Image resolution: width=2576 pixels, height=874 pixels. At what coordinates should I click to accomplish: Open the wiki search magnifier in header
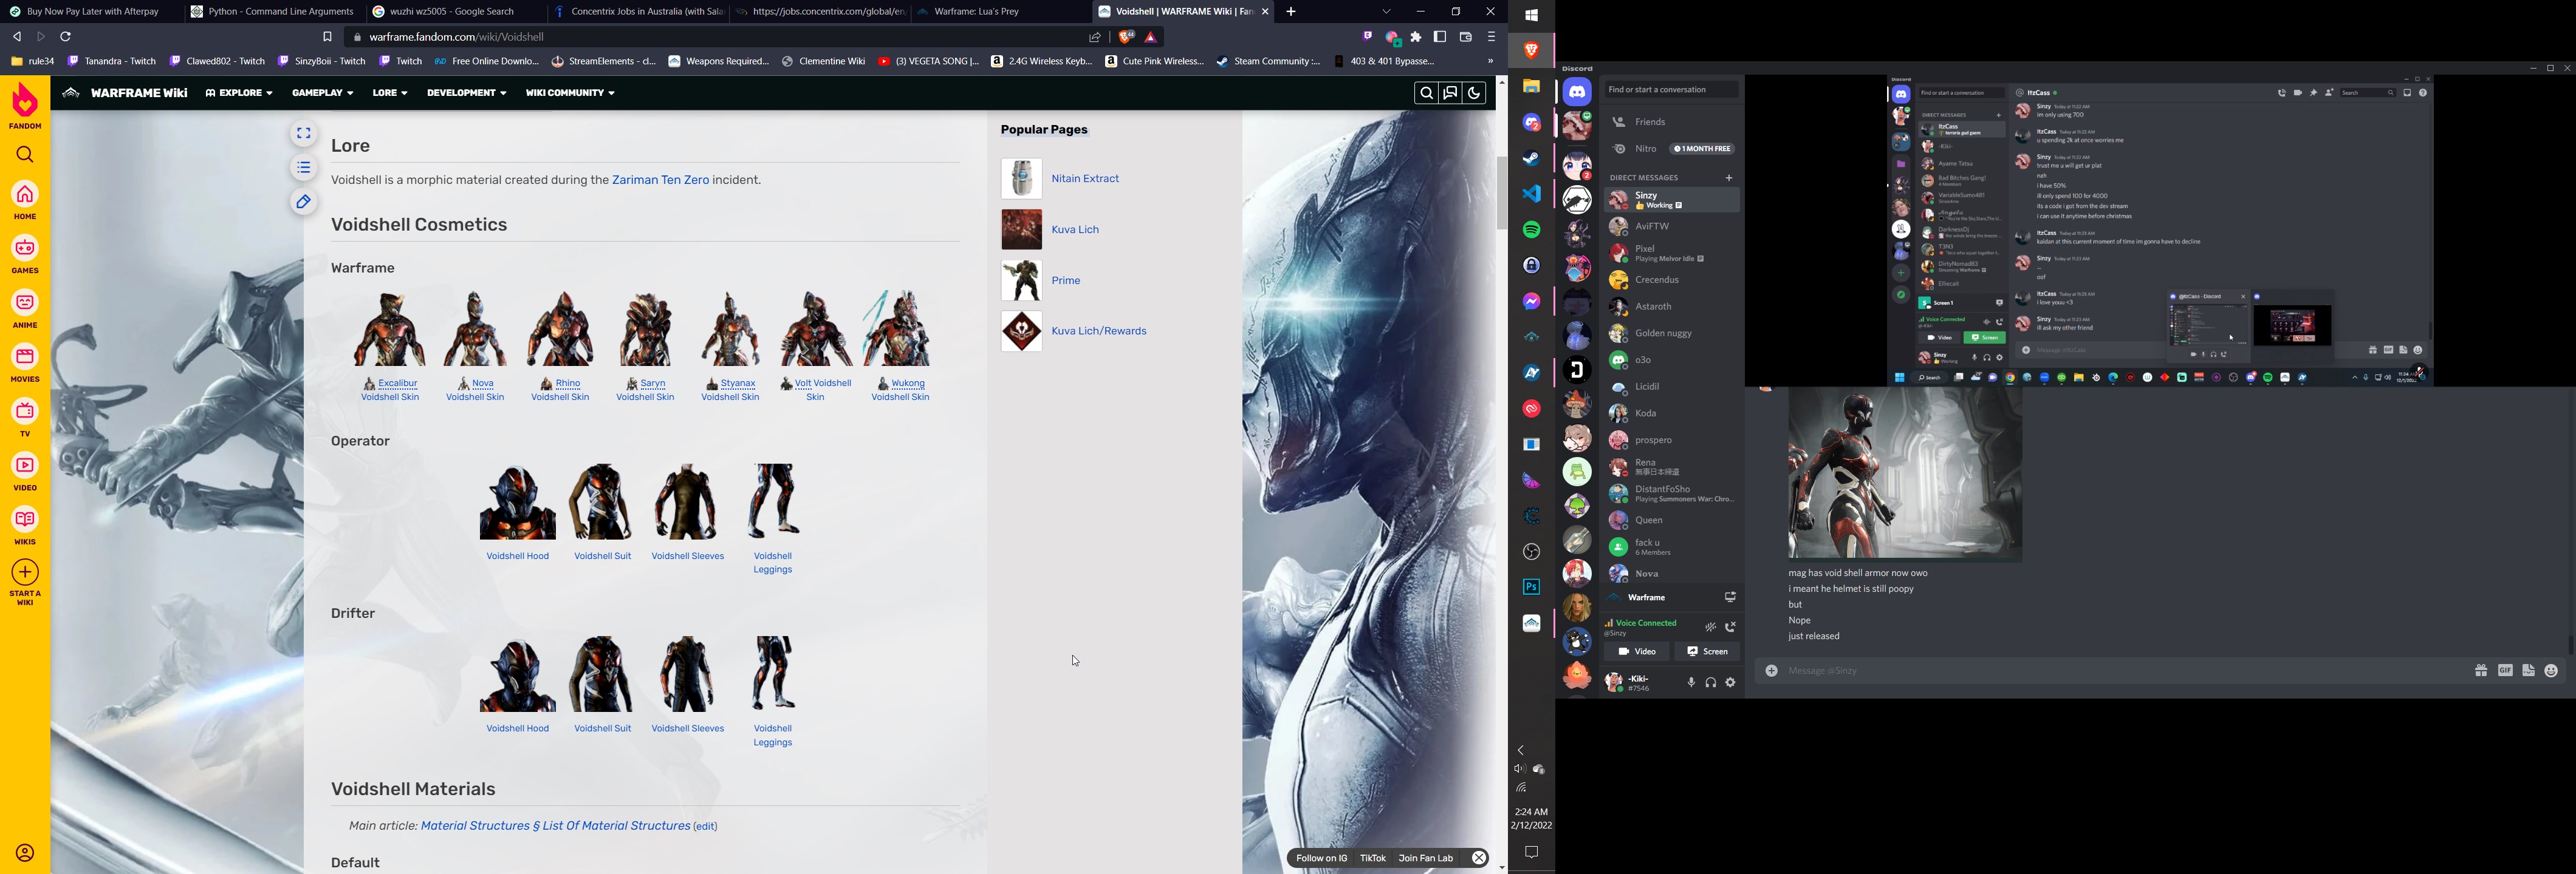tap(1426, 94)
